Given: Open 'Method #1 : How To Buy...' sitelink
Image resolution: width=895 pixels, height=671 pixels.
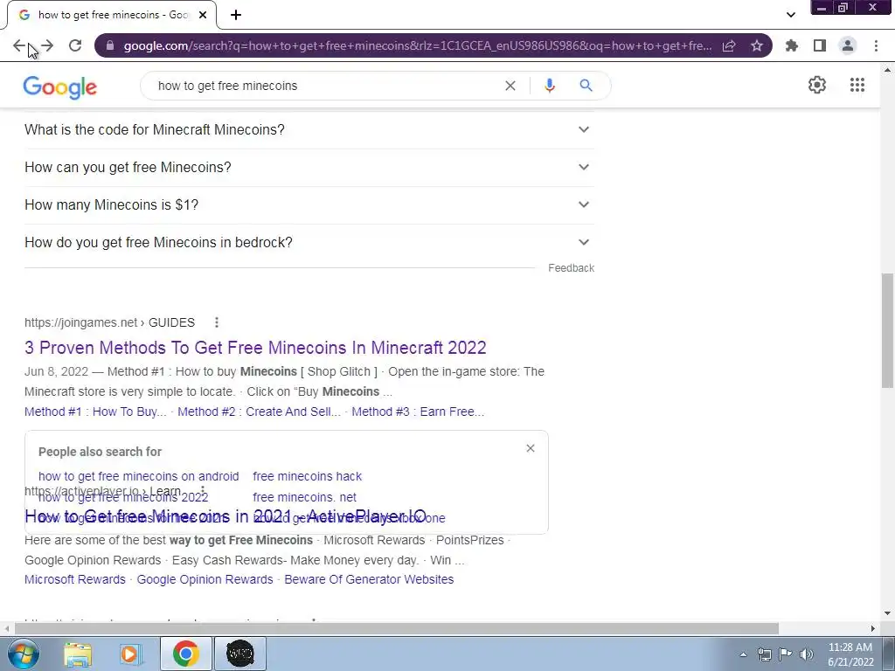Looking at the screenshot, I should point(95,412).
